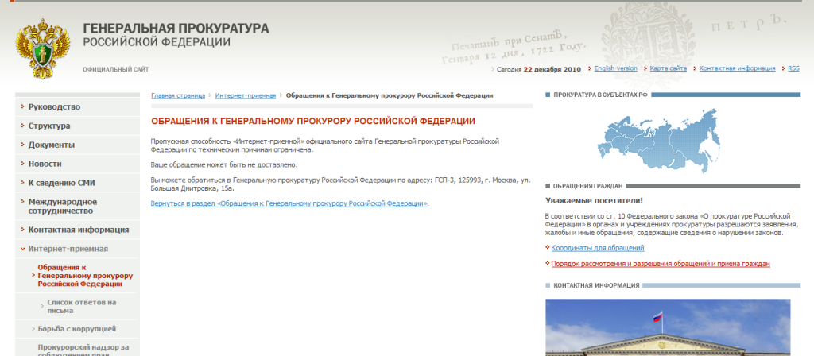Viewport: 814px width, 356px height.
Task: Select Новости from the sidebar menu
Action: (x=45, y=164)
